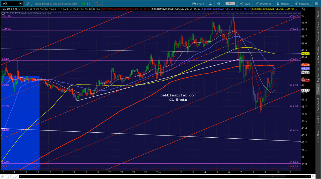Select the Chart sidebar tab

[x=318, y=90]
